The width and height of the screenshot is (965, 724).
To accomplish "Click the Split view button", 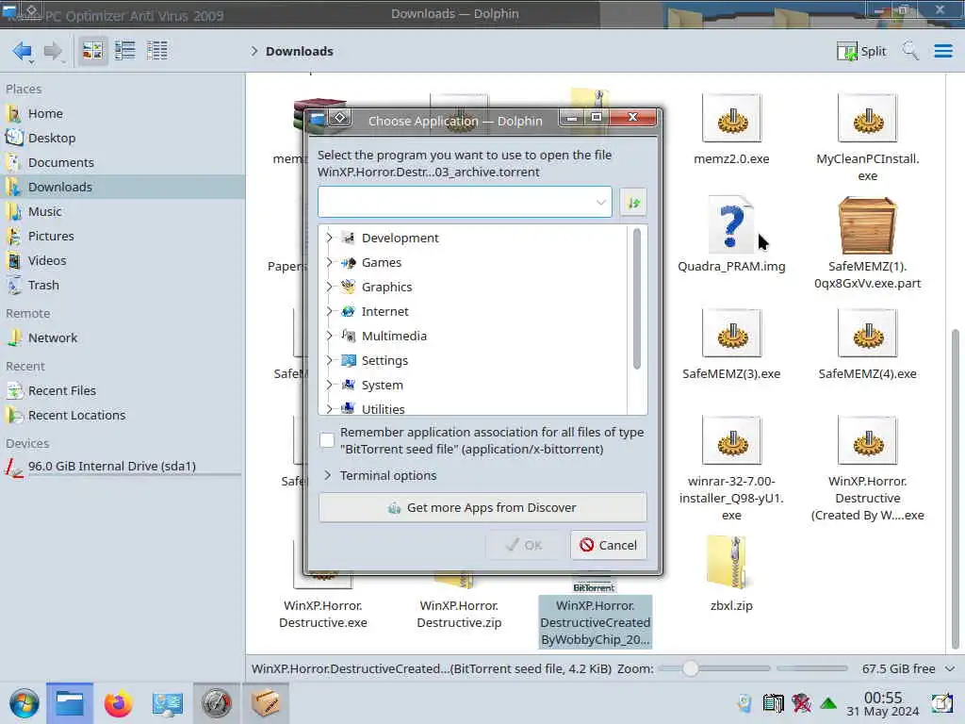I will point(861,51).
